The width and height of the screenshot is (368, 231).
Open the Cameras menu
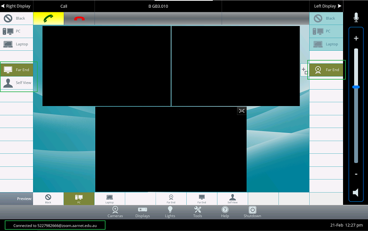tap(115, 211)
